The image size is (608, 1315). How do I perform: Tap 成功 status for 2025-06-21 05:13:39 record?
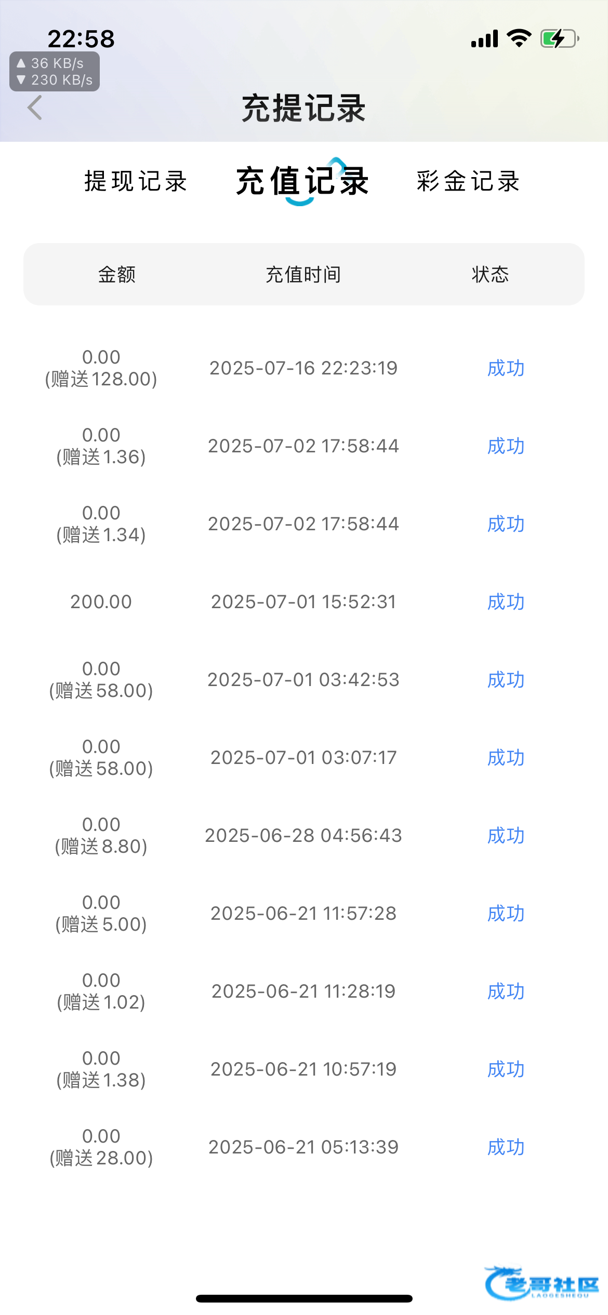(x=506, y=1147)
